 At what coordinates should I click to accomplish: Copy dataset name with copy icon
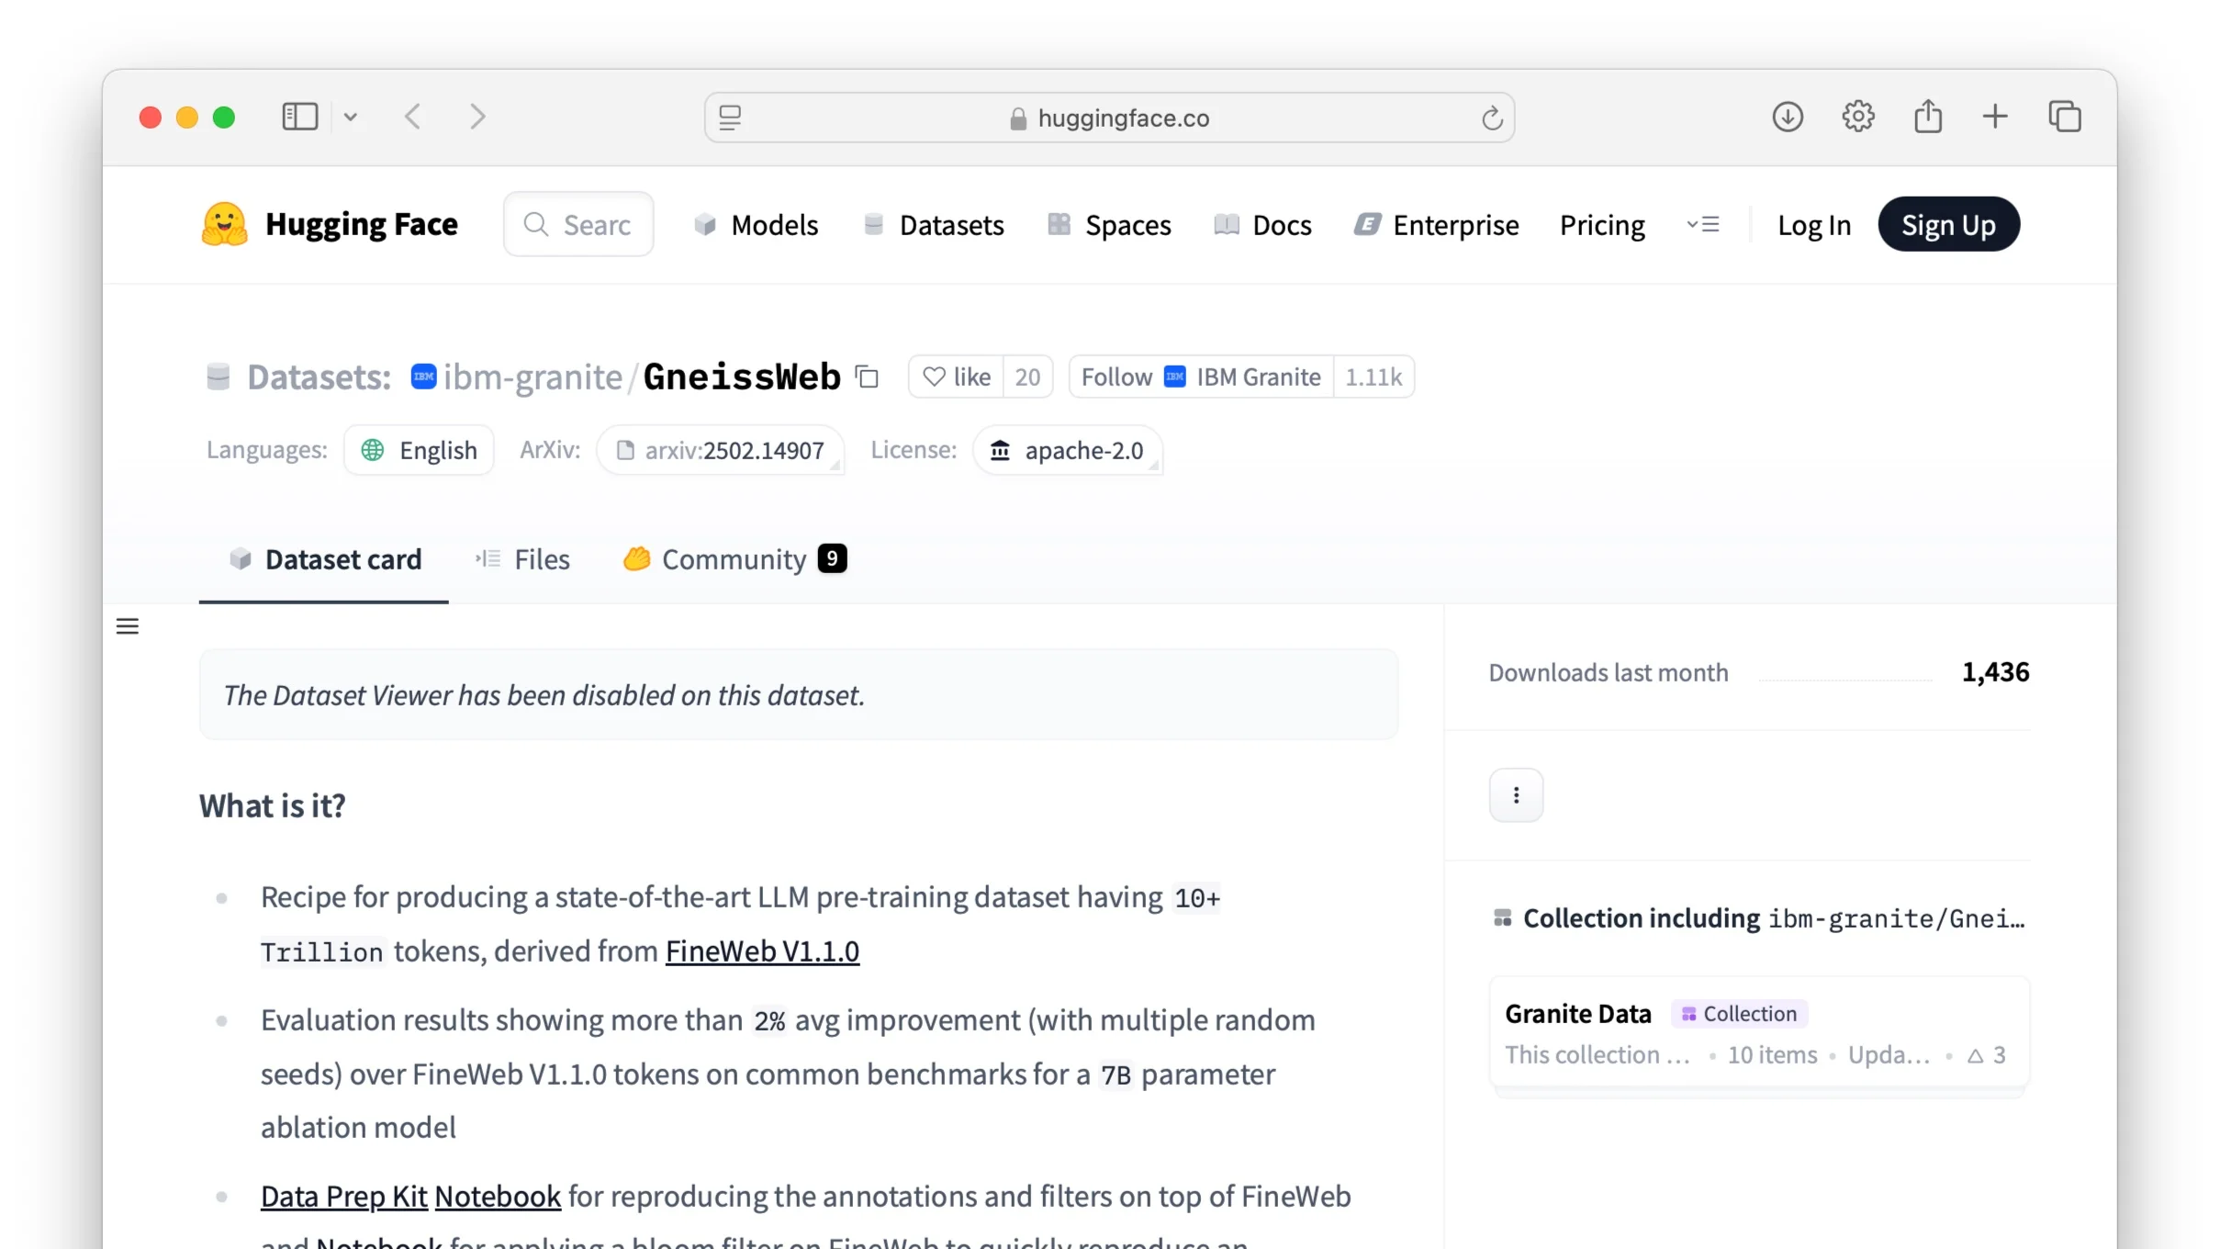867,377
